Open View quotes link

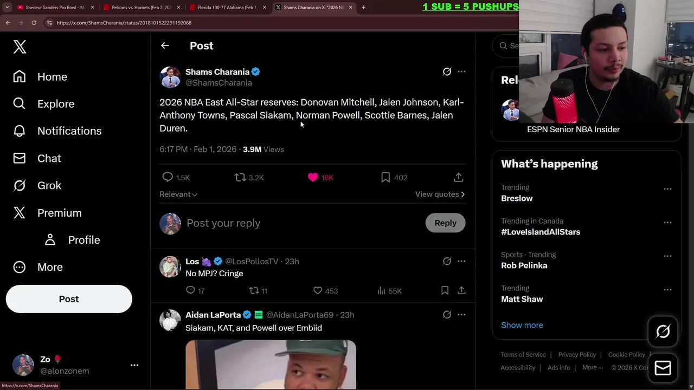(x=440, y=194)
